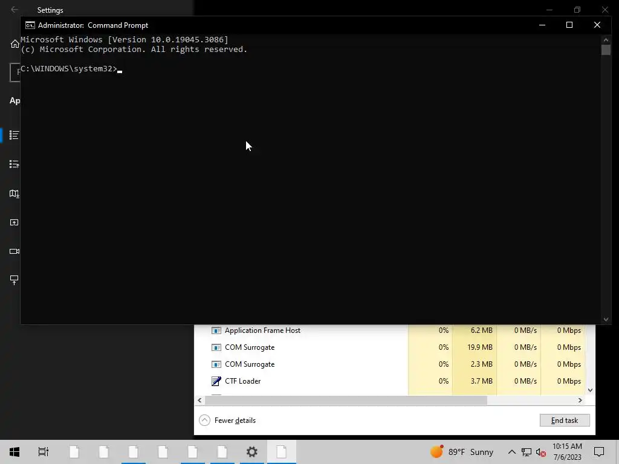
Task: Click the 2.3 MB memory cell
Action: (x=475, y=364)
